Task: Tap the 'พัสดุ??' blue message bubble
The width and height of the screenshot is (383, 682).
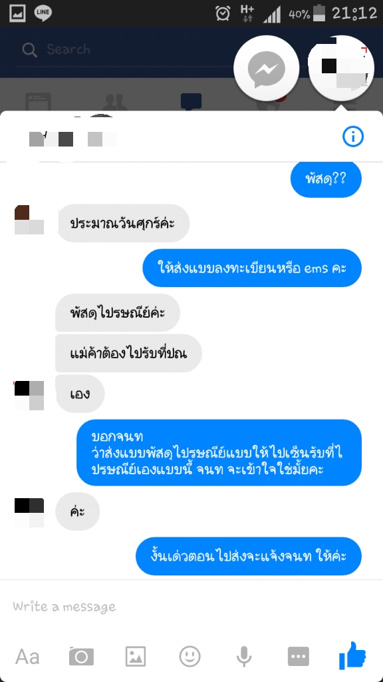Action: tap(326, 178)
